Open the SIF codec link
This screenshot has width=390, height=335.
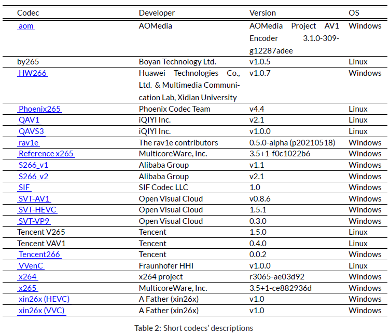[24, 187]
